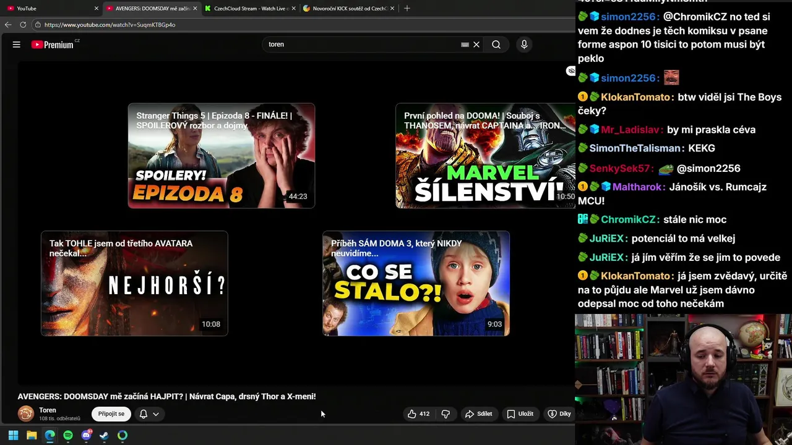Click the Uložit save button
Viewport: 792px width, 445px height.
[x=520, y=414]
